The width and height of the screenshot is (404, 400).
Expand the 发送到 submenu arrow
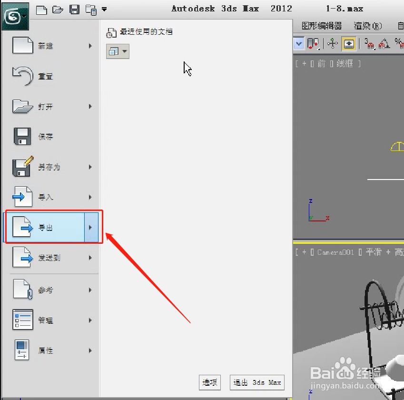pos(90,258)
